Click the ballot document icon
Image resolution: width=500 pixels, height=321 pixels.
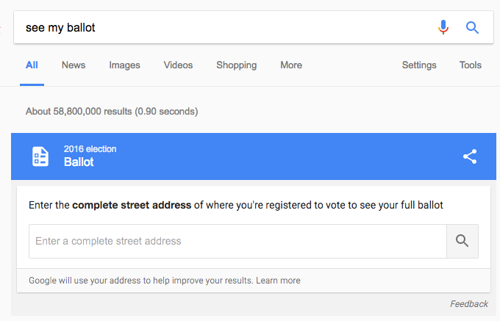click(40, 156)
